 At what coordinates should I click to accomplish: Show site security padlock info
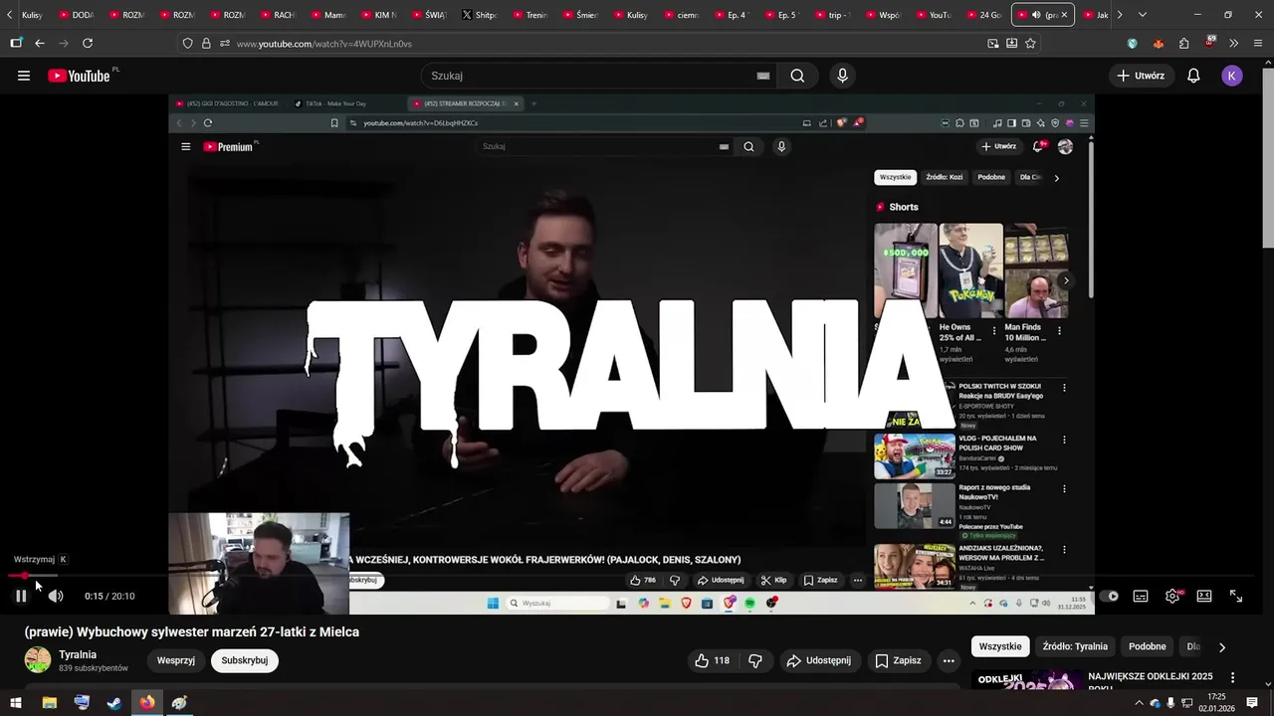[x=206, y=44]
